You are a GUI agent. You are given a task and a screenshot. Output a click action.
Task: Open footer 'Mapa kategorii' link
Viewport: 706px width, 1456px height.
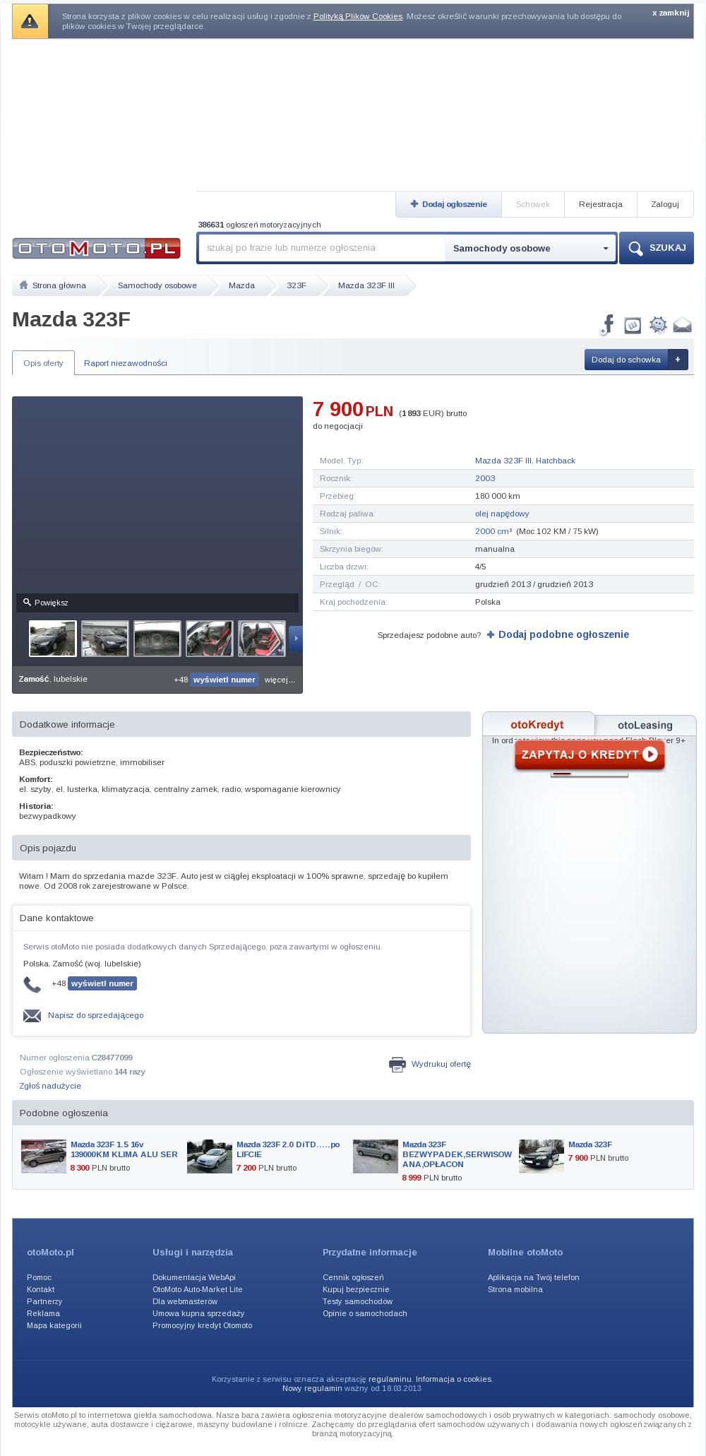(54, 1325)
